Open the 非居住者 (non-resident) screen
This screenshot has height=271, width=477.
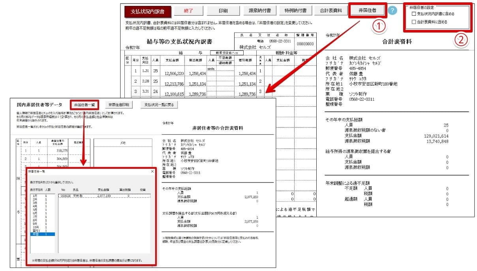[368, 11]
